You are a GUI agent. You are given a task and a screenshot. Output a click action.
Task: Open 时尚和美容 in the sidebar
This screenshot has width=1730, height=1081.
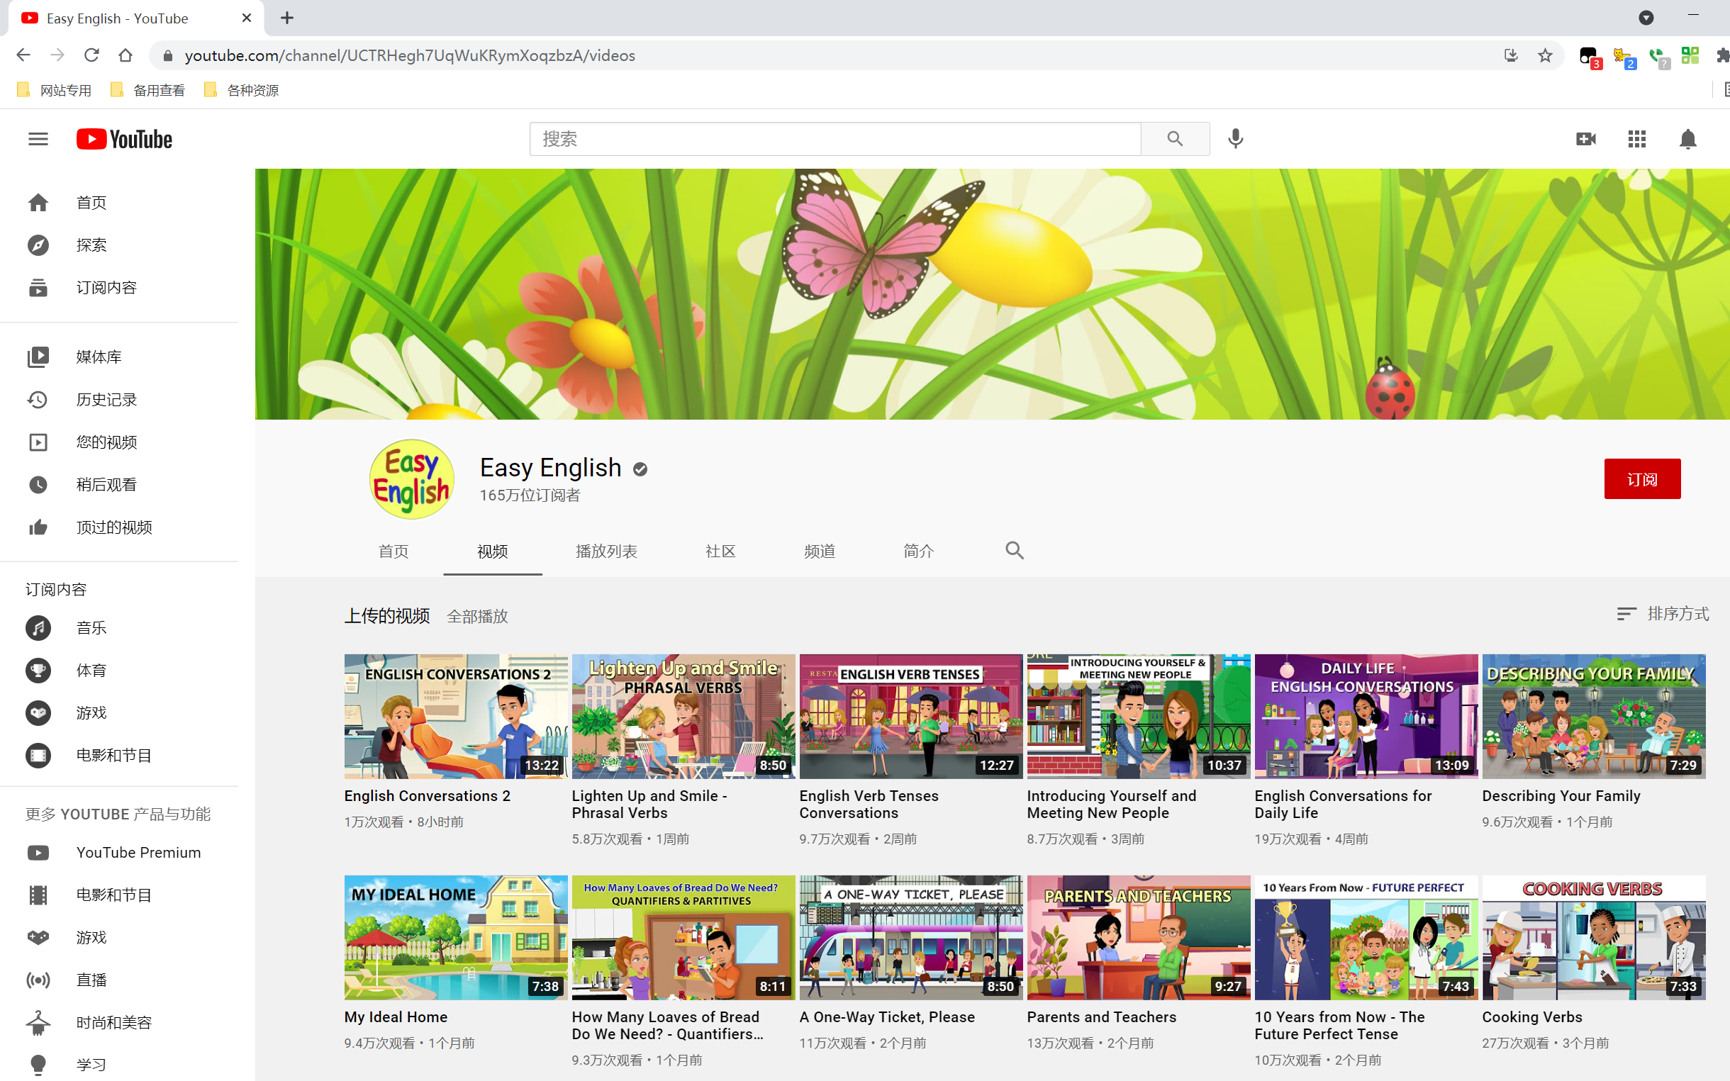click(x=119, y=1022)
